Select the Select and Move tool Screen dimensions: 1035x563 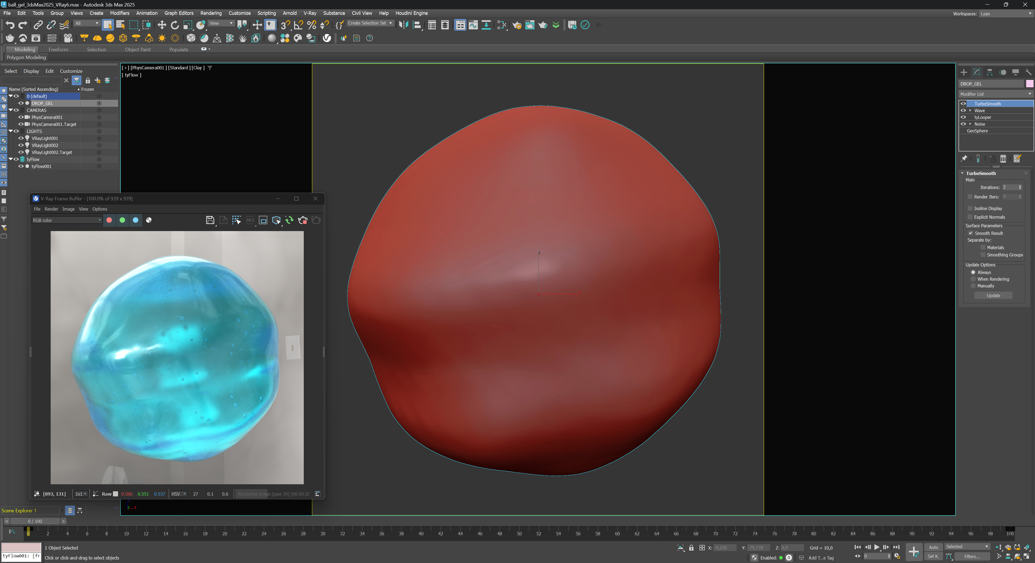click(161, 25)
